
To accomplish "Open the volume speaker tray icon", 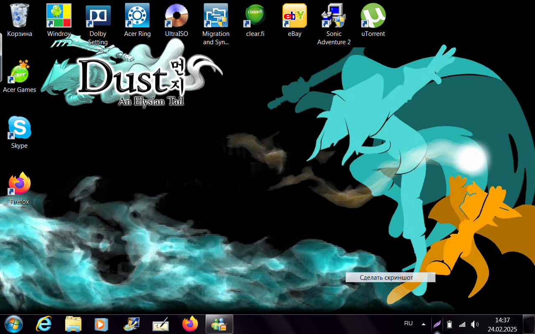I will pos(475,324).
